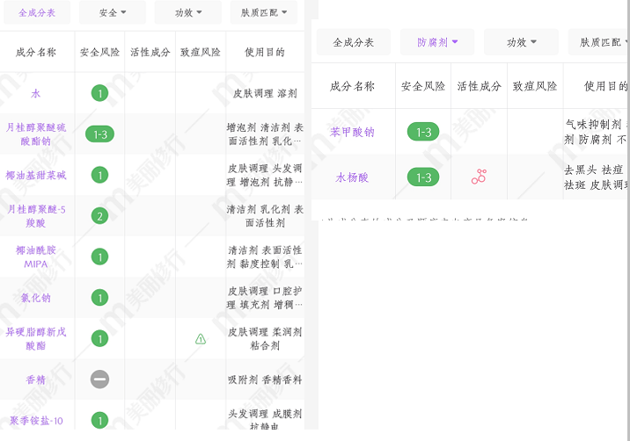Click 活性成分 header in right table
The image size is (630, 441).
[479, 86]
